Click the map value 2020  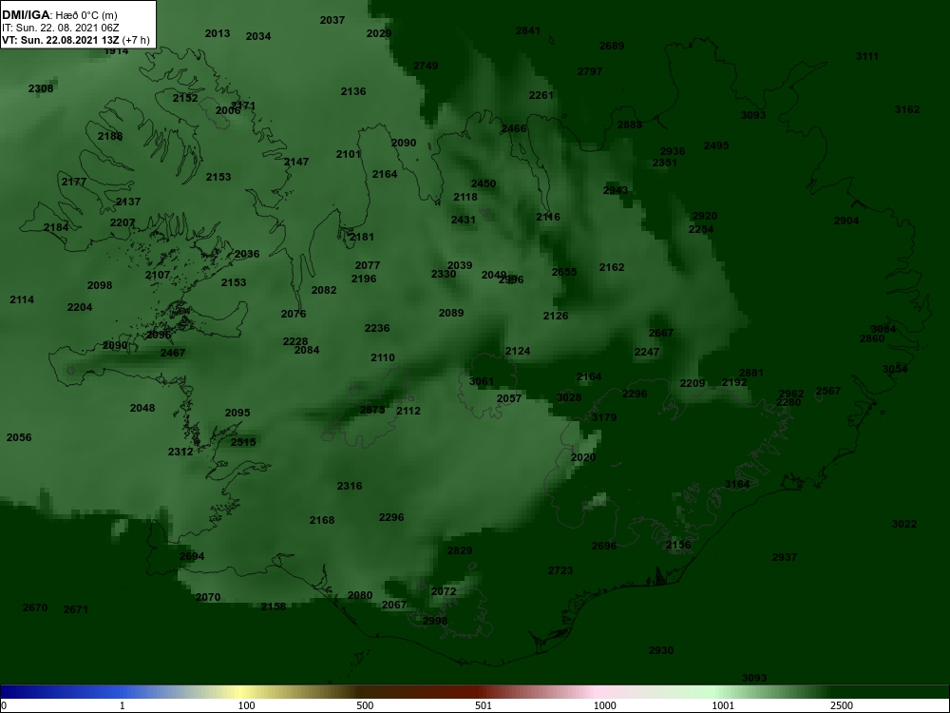point(583,458)
